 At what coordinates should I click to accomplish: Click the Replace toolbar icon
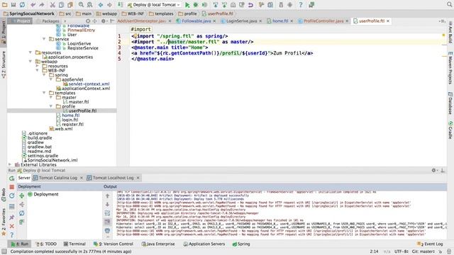[90, 5]
